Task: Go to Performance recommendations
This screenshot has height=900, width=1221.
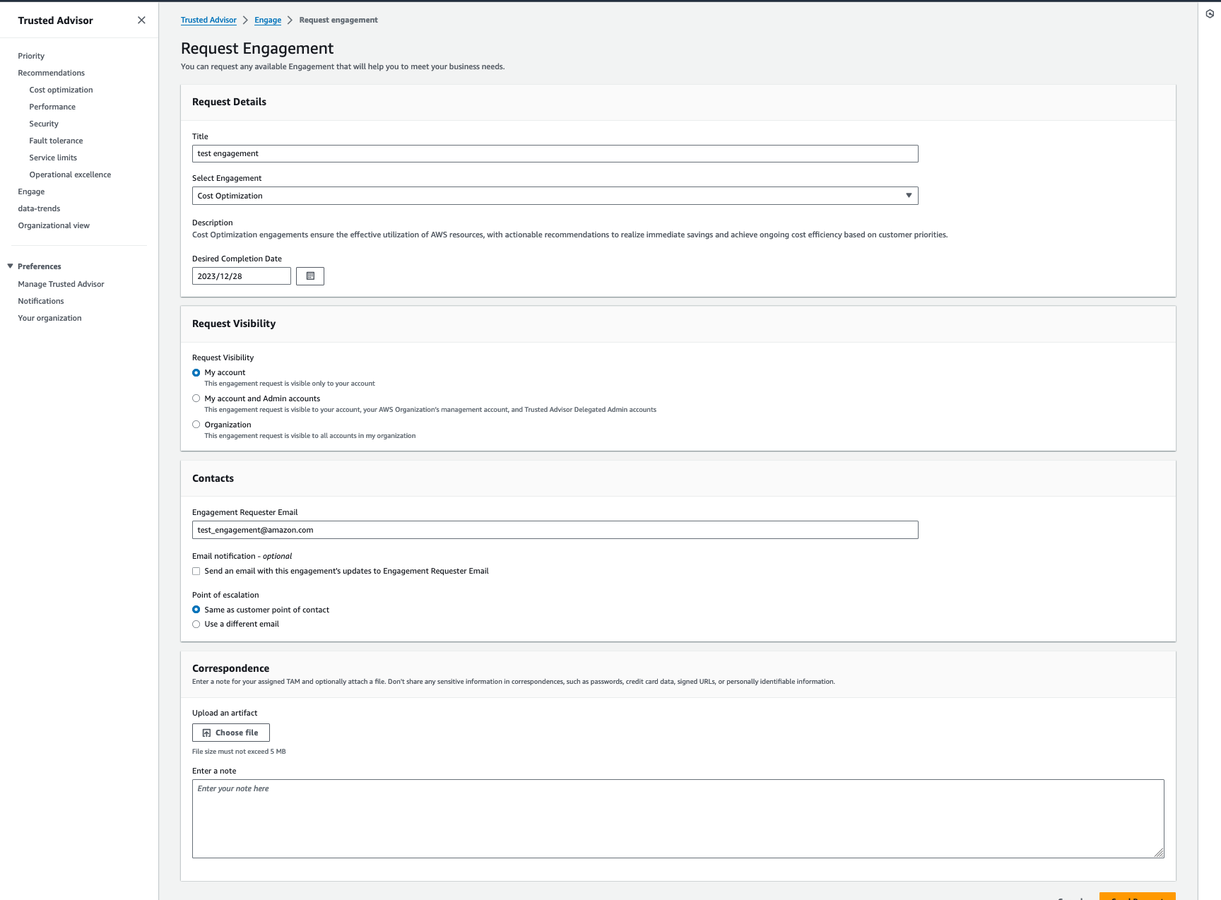Action: [x=52, y=107]
